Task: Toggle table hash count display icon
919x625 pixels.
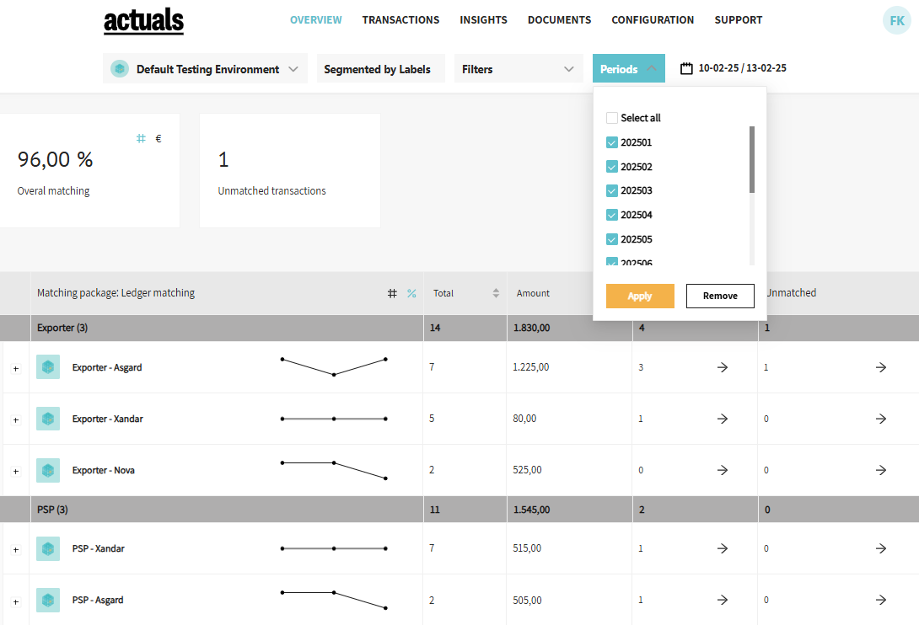Action: (x=392, y=293)
